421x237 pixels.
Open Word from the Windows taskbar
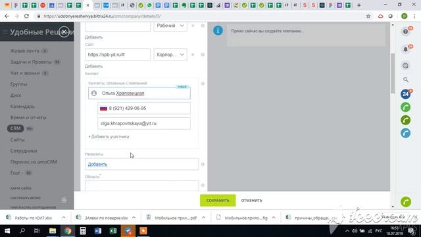click(98, 231)
